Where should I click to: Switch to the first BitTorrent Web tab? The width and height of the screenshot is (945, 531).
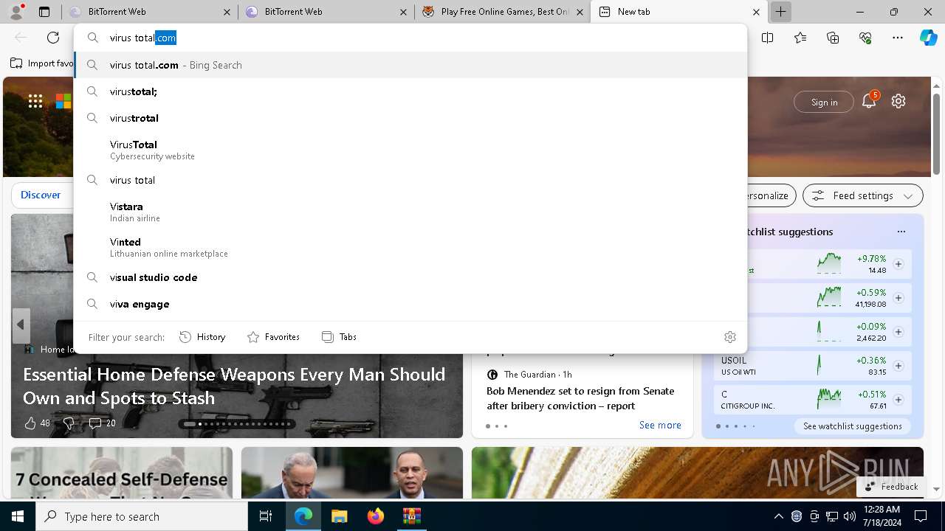[x=148, y=12]
